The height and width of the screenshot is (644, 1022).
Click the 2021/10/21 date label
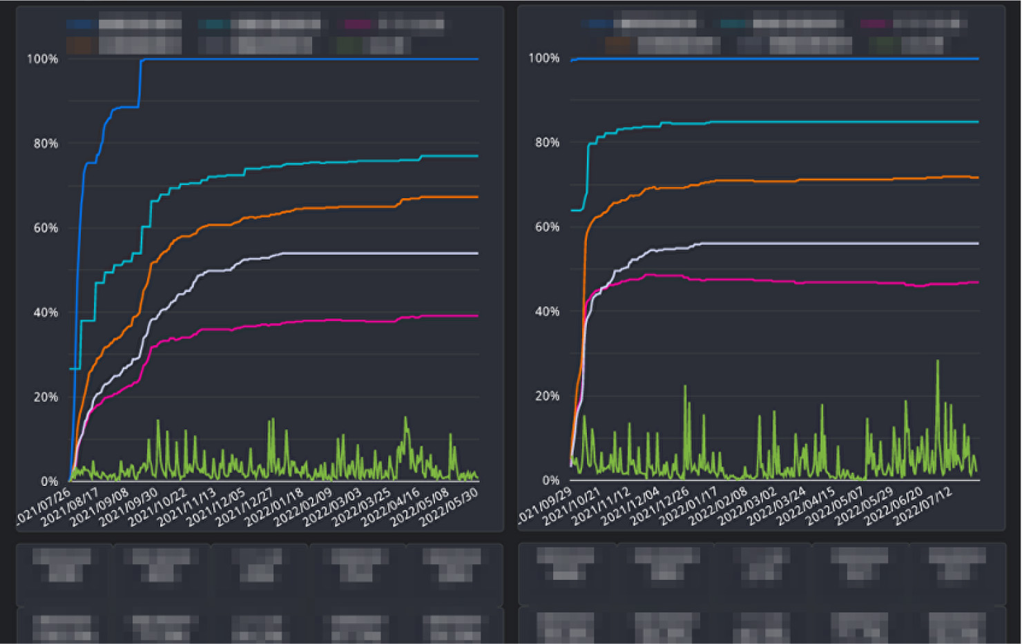572,507
